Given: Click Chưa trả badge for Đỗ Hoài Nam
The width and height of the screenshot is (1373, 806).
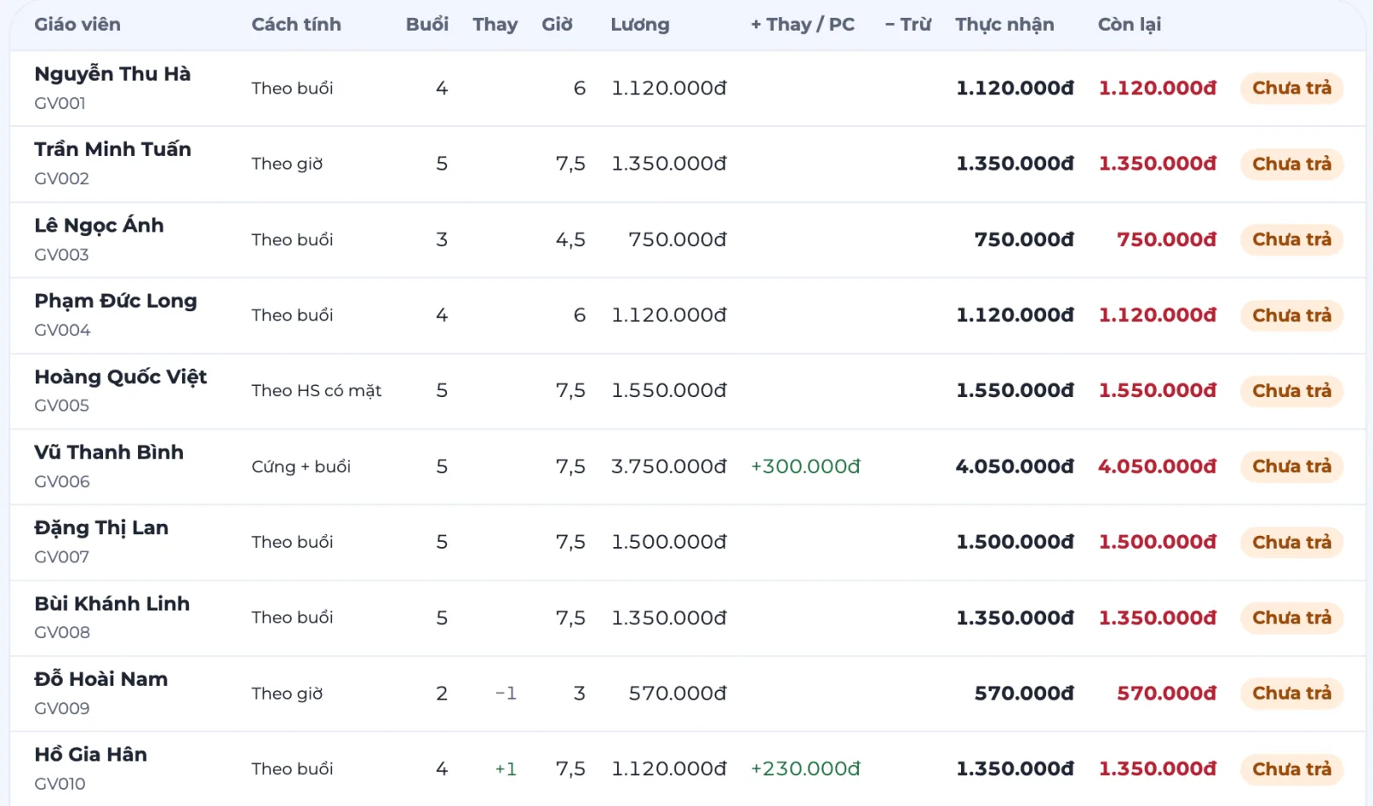Looking at the screenshot, I should 1291,693.
